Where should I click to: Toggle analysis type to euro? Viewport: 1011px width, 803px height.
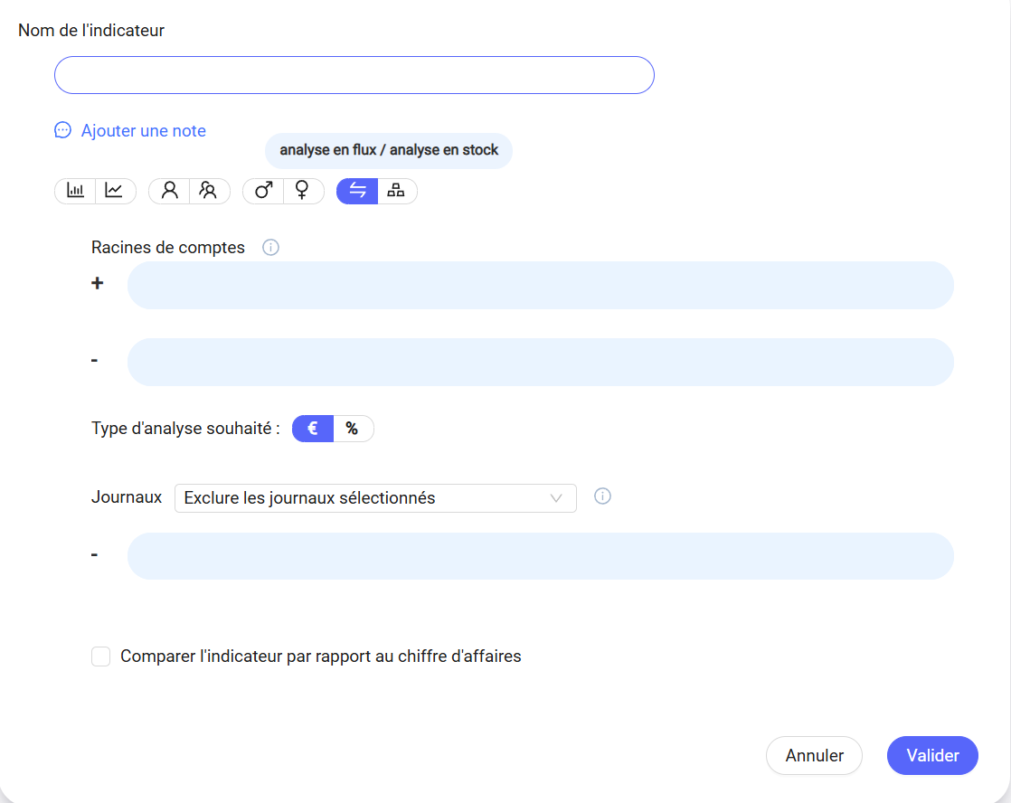(313, 429)
